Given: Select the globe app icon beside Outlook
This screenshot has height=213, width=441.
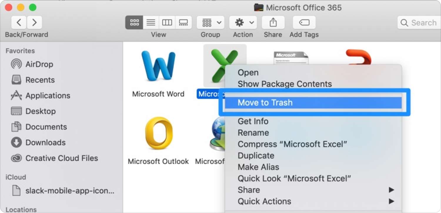Looking at the screenshot, I should point(217,134).
